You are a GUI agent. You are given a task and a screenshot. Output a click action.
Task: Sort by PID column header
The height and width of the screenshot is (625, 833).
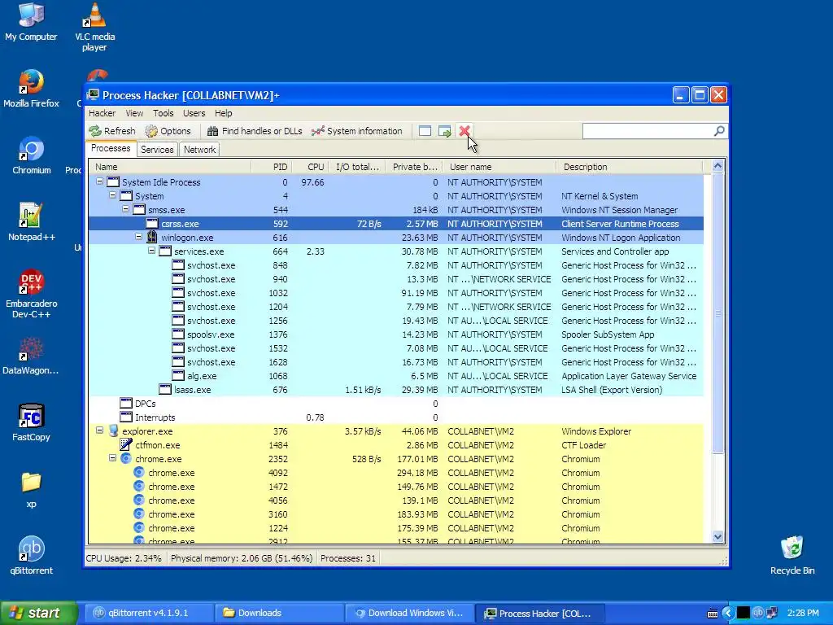pyautogui.click(x=272, y=167)
